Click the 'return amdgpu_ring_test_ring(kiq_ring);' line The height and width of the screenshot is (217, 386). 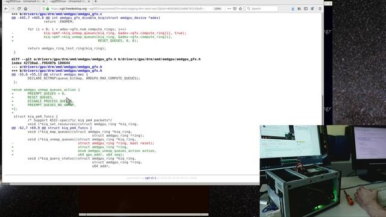point(67,48)
